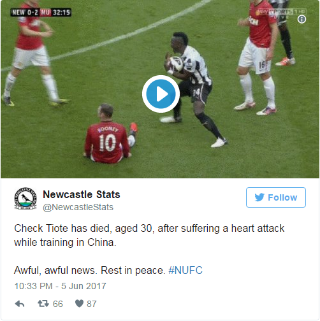Click the 'Check Tiote has died' tweet text
The image size is (320, 321).
[149, 235]
